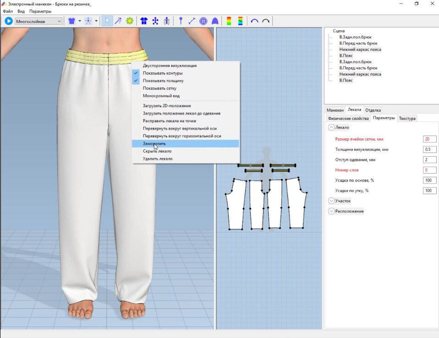Click the dressed mannequin icon
Viewport: 439px width, 338px height.
tap(167, 21)
